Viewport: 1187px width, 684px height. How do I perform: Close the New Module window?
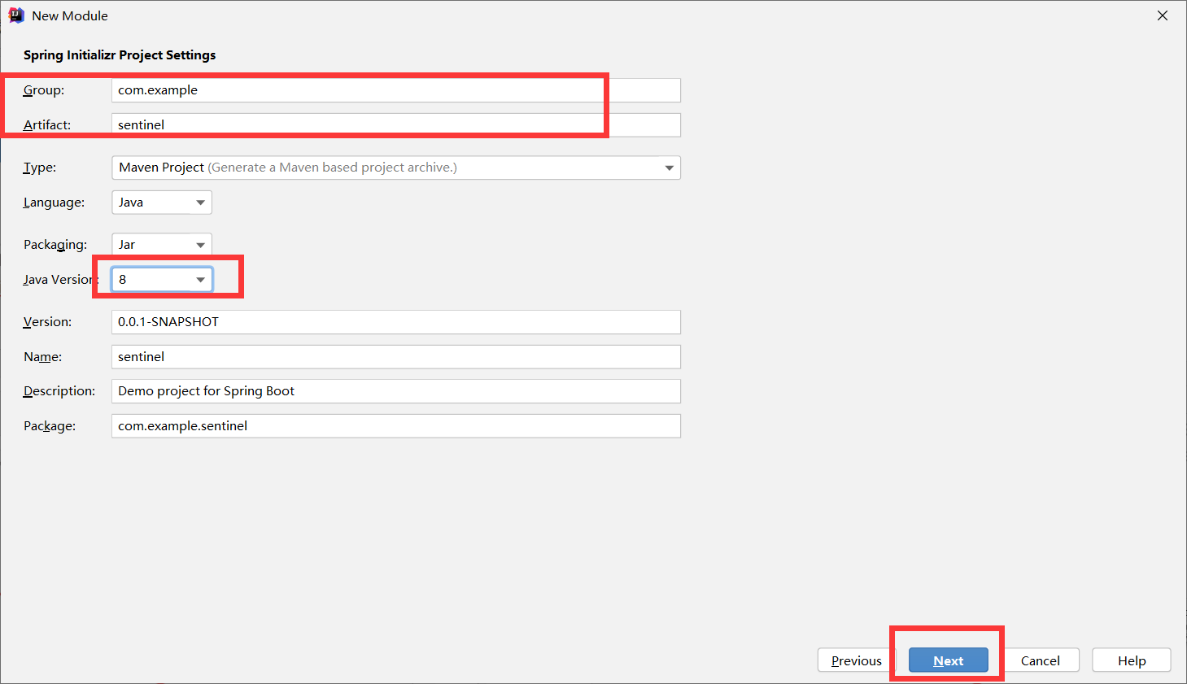point(1163,15)
